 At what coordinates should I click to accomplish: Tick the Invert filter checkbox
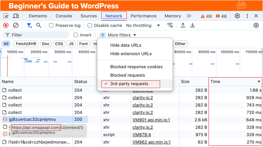click(x=76, y=35)
